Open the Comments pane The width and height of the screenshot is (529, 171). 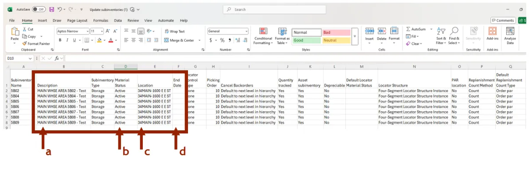[503, 20]
